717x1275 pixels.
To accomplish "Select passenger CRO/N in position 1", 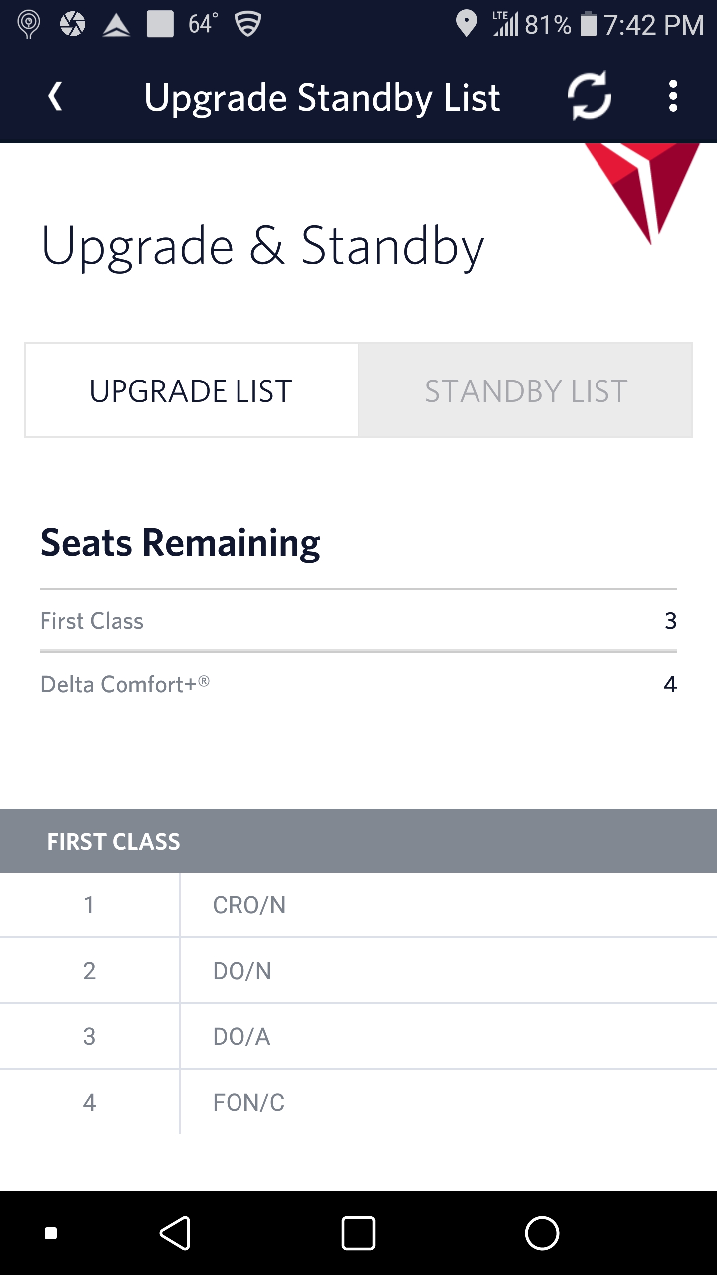I will pyautogui.click(x=358, y=905).
